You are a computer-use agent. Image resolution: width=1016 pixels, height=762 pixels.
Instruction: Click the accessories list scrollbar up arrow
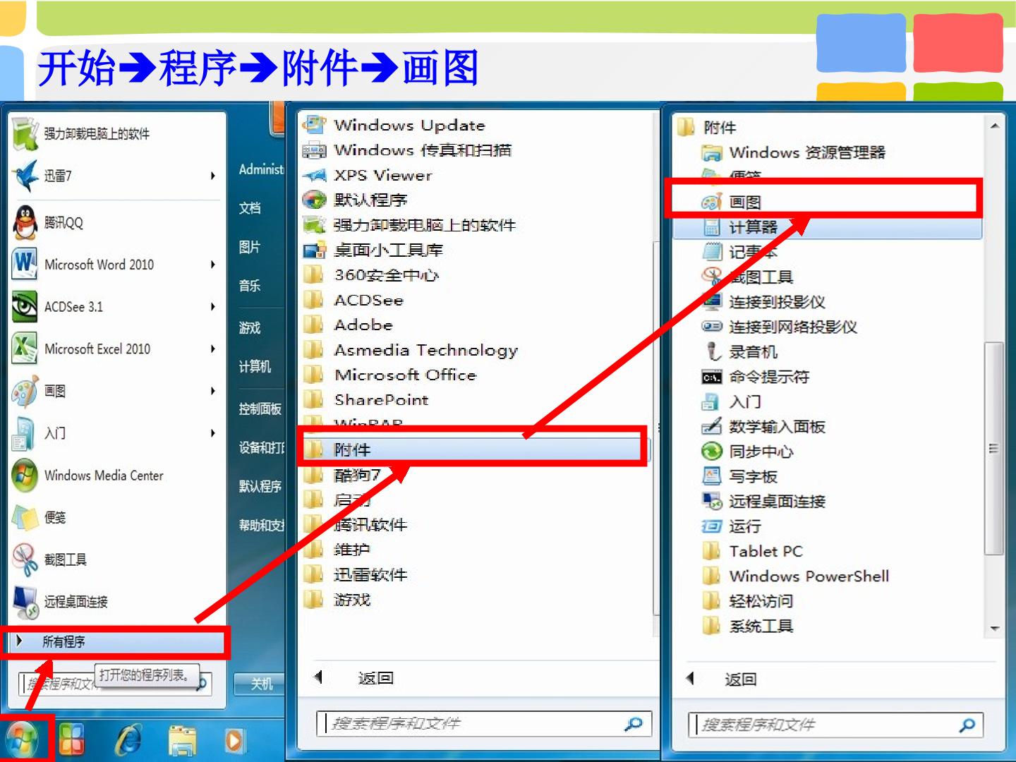pos(995,126)
